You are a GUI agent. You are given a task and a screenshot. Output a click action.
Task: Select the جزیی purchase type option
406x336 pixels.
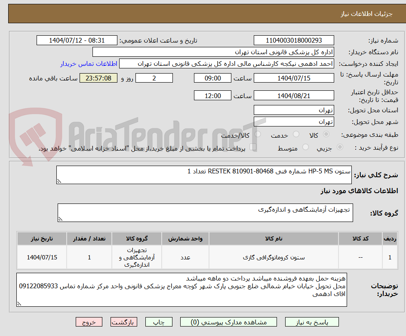pos(340,147)
